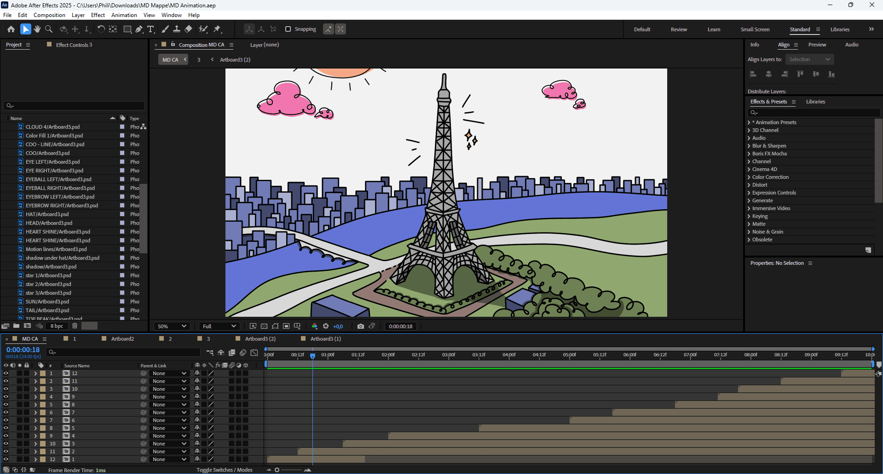Viewport: 883px width, 474px height.
Task: Hide layer 1 named 12
Action: [x=6, y=373]
